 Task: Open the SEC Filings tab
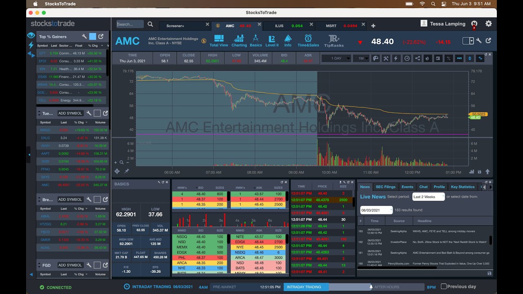tap(386, 187)
